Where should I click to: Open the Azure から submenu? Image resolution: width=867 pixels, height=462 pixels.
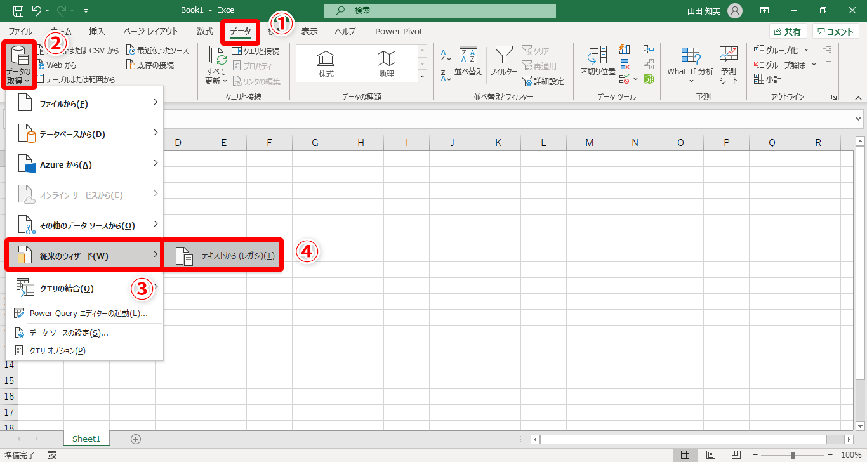tap(84, 164)
